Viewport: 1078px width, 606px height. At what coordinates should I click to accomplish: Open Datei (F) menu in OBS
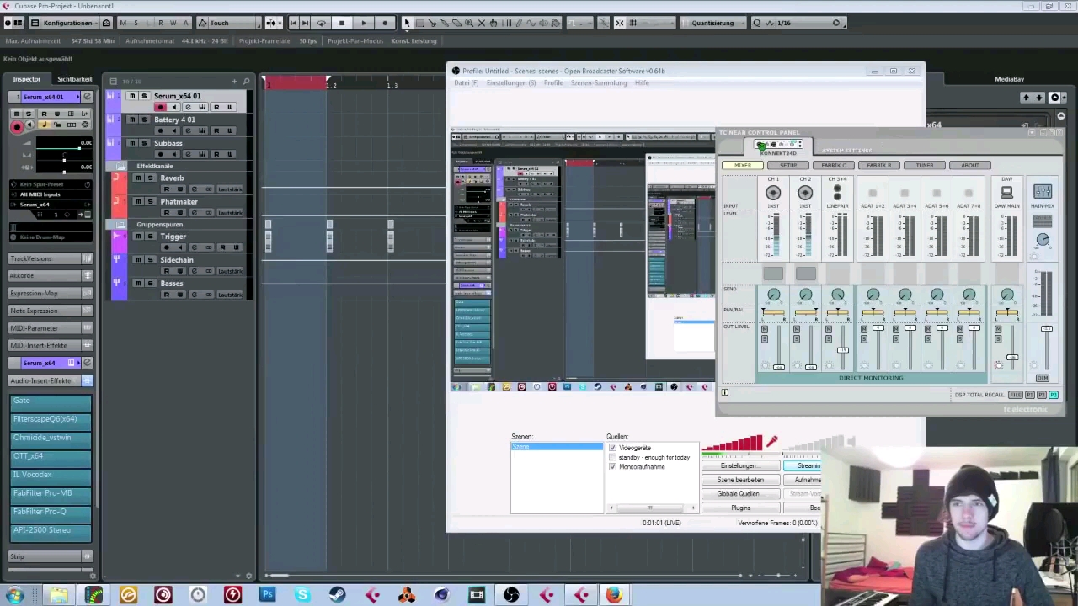coord(467,83)
